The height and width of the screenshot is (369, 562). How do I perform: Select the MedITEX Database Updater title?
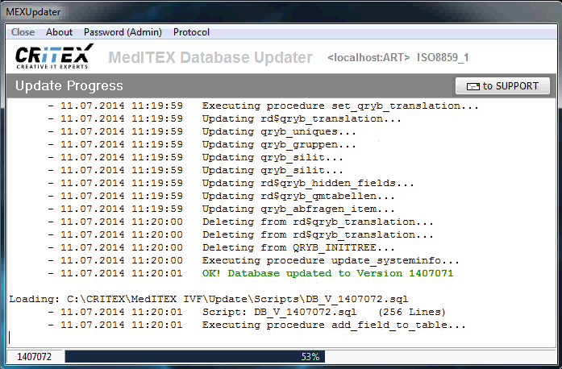pyautogui.click(x=210, y=57)
